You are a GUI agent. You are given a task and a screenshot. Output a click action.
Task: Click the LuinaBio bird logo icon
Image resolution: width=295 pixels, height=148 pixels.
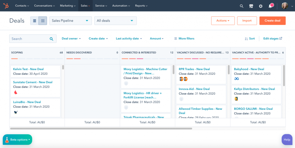click(16, 112)
